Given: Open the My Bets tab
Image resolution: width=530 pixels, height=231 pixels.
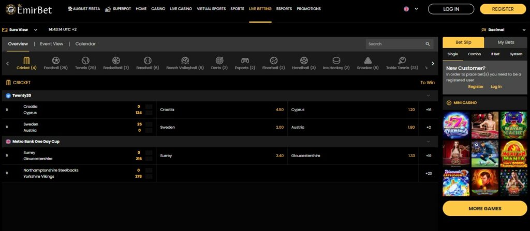Looking at the screenshot, I should point(506,42).
